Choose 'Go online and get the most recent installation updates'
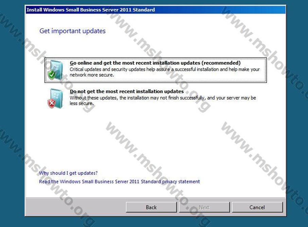The height and width of the screenshot is (227, 308). (156, 70)
